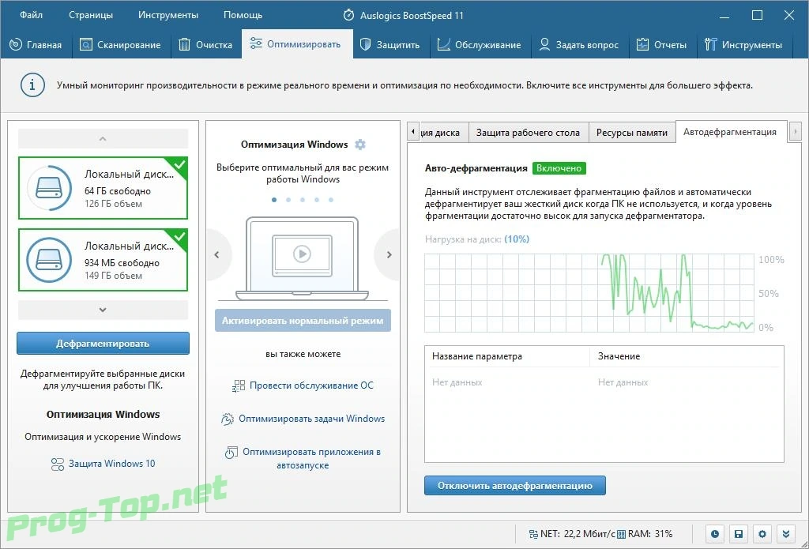Click the disk load graph
This screenshot has height=549, width=809.
click(589, 292)
